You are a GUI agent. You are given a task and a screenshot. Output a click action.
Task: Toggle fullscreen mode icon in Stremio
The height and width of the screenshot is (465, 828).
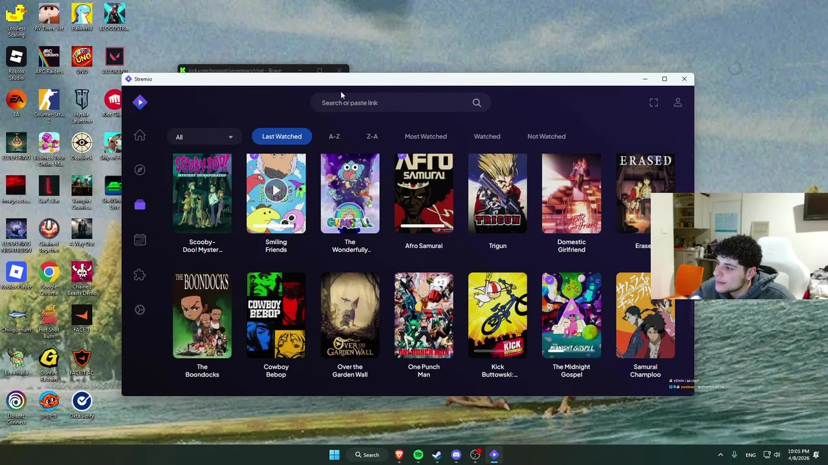(653, 103)
